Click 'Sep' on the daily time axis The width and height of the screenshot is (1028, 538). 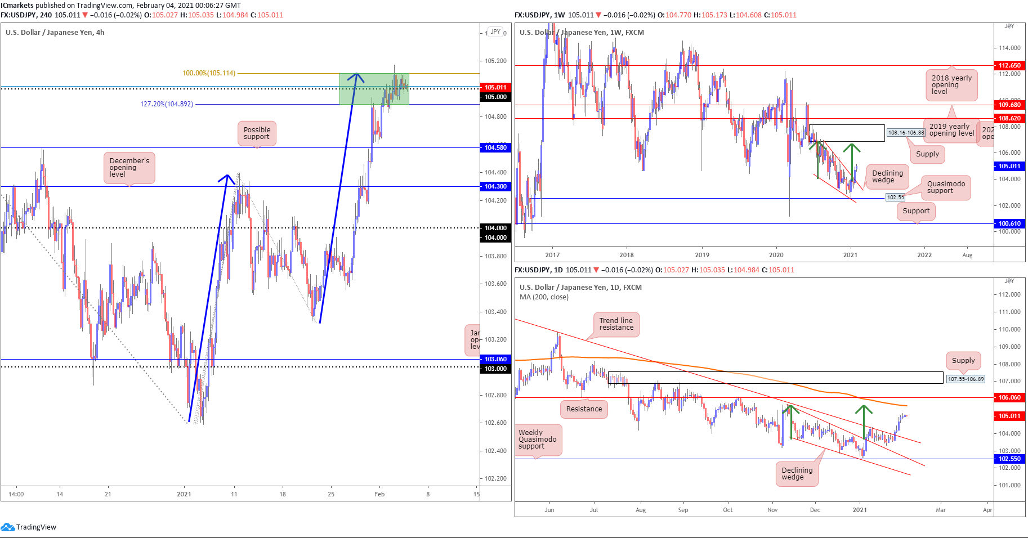point(683,510)
